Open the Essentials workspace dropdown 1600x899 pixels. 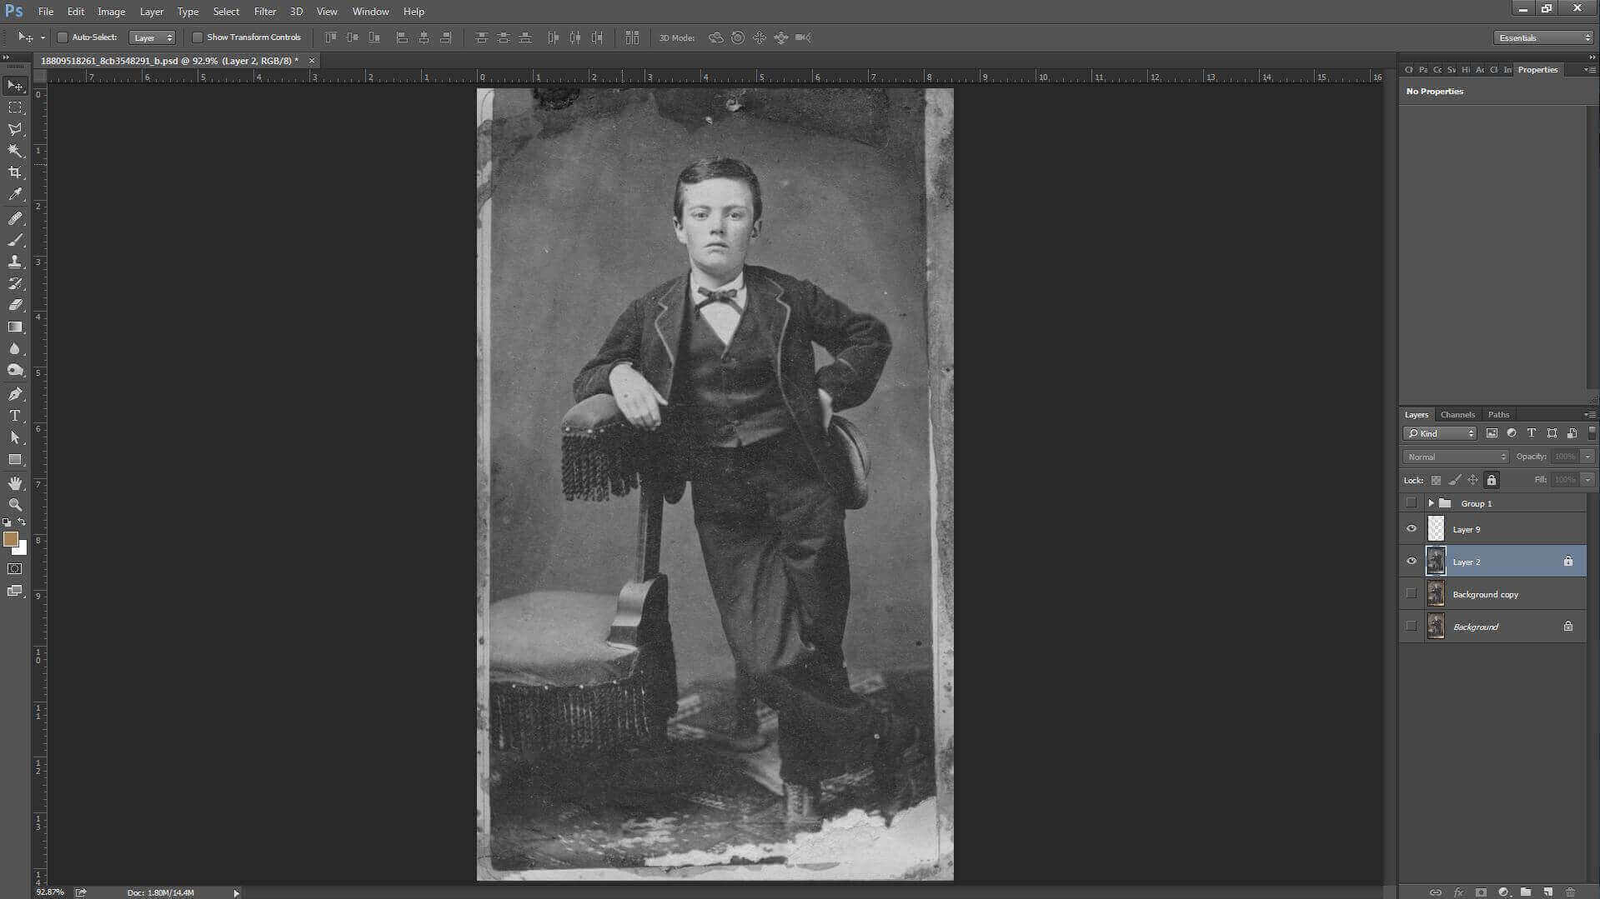1543,37
